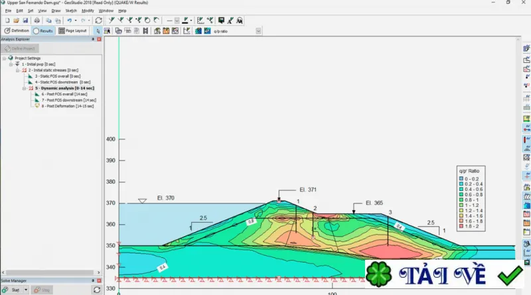Collapse the Dynamic analysis tree node
This screenshot has width=531, height=295.
25,88
